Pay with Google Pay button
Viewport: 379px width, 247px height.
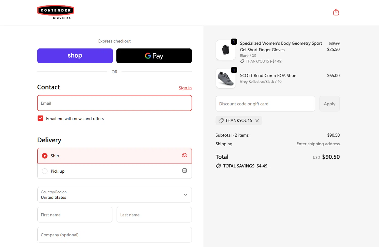click(154, 56)
